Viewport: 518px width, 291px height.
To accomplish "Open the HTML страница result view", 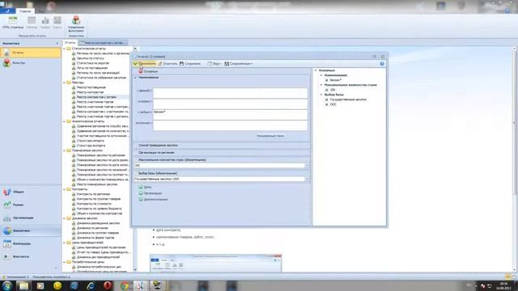I will pos(13,23).
